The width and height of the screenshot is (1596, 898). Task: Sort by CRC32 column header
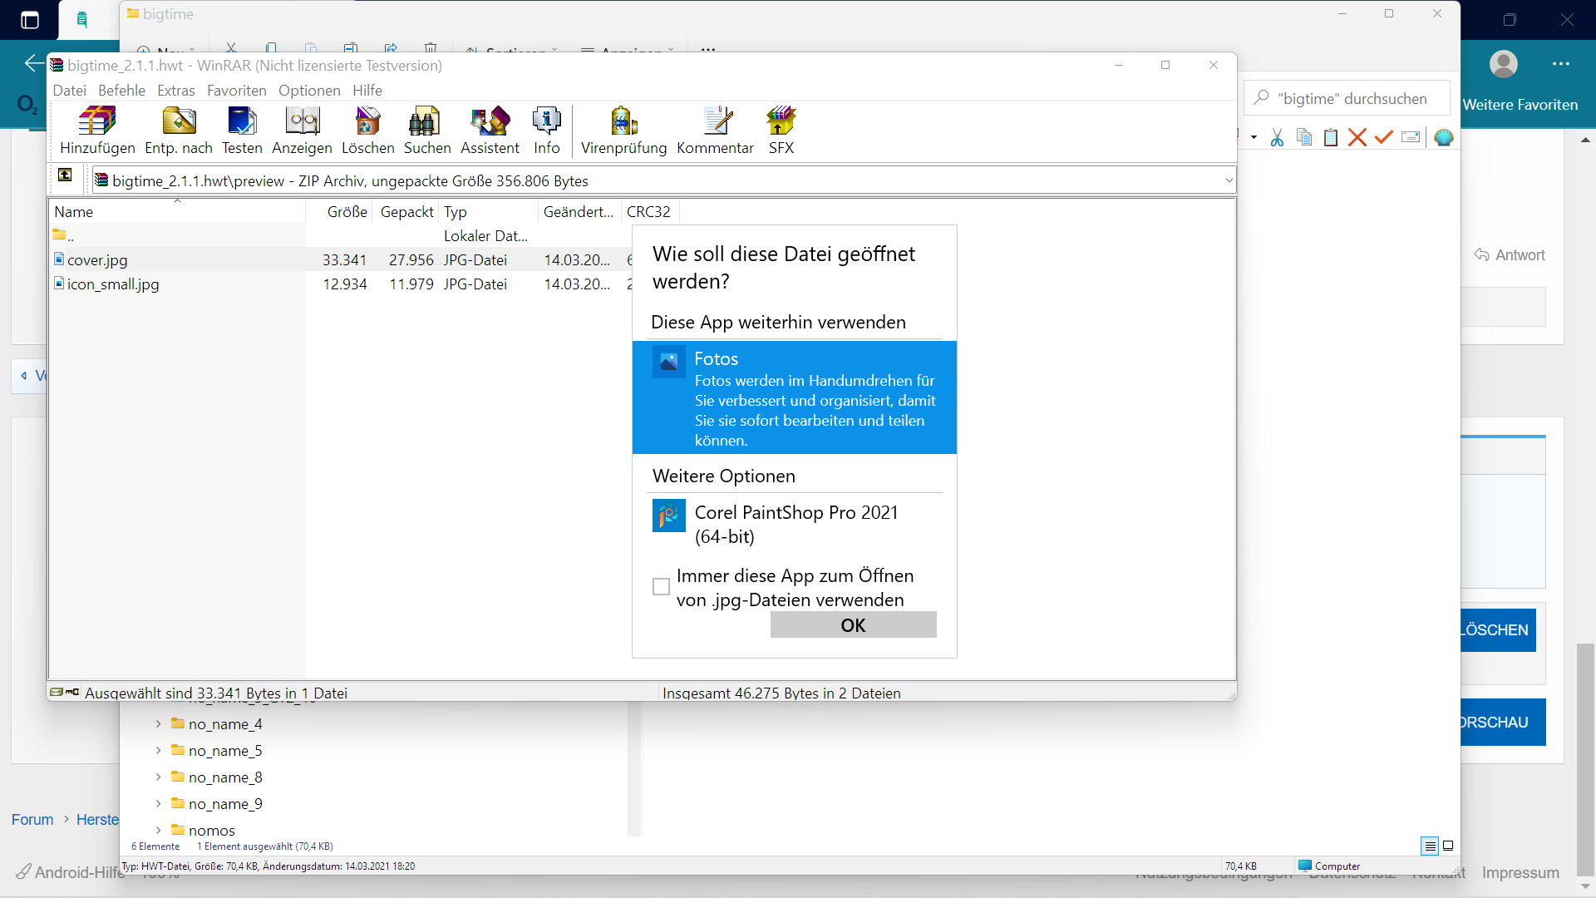pyautogui.click(x=649, y=212)
